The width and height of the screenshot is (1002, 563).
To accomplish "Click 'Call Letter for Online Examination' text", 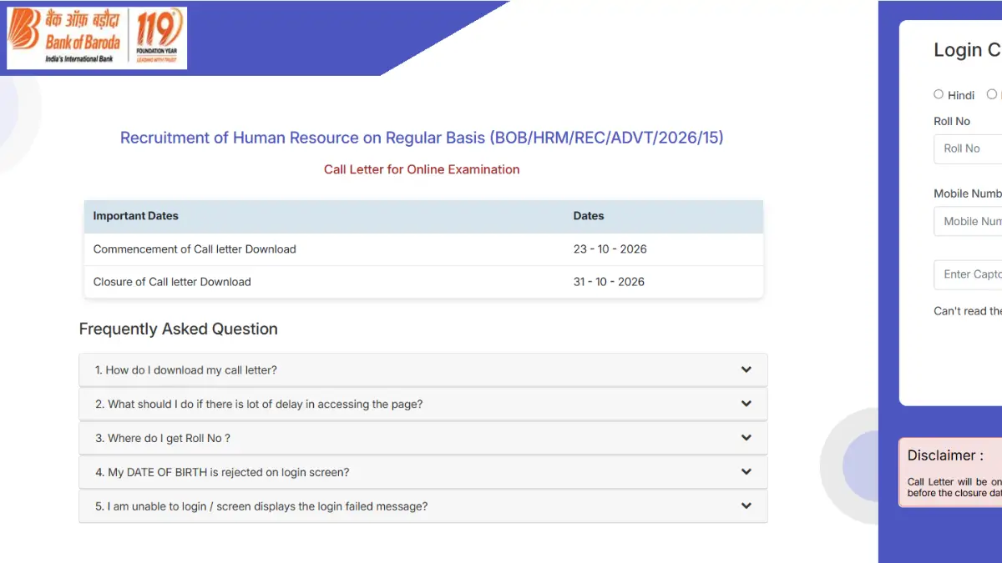I will pos(422,169).
